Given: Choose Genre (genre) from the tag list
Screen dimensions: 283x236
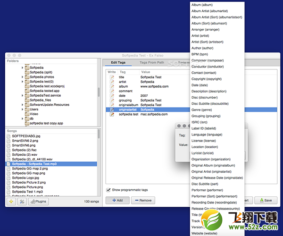Looking at the screenshot, I should pyautogui.click(x=201, y=110).
